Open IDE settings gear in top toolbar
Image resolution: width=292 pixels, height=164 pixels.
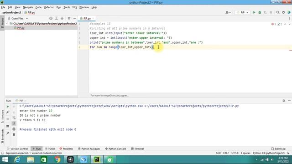click(283, 12)
